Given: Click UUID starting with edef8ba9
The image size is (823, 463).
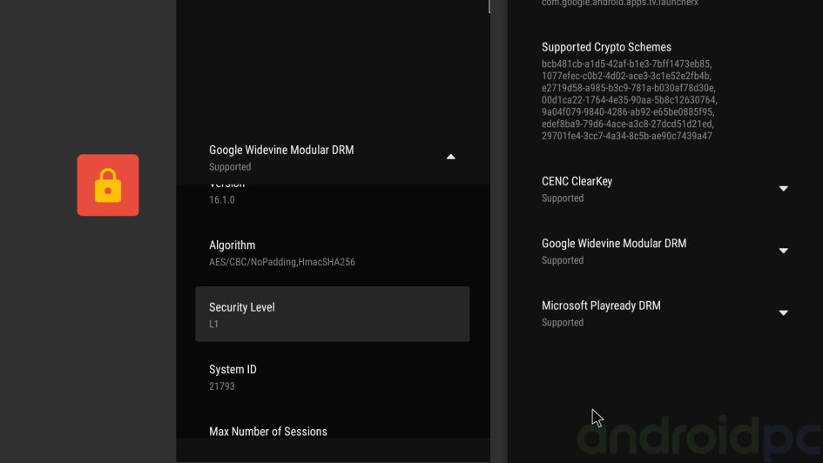Looking at the screenshot, I should pos(628,124).
